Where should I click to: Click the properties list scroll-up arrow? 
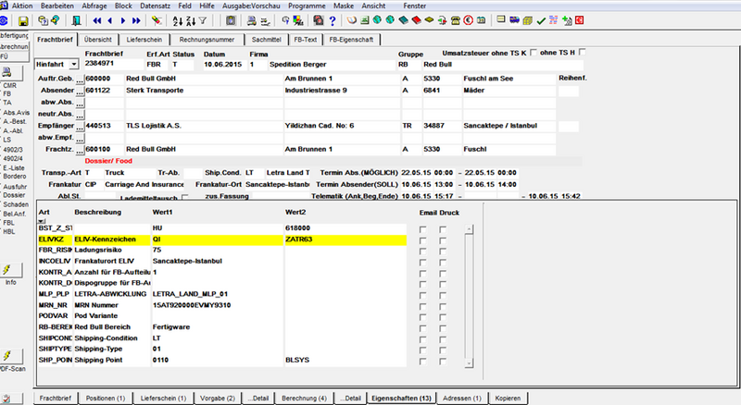click(469, 229)
